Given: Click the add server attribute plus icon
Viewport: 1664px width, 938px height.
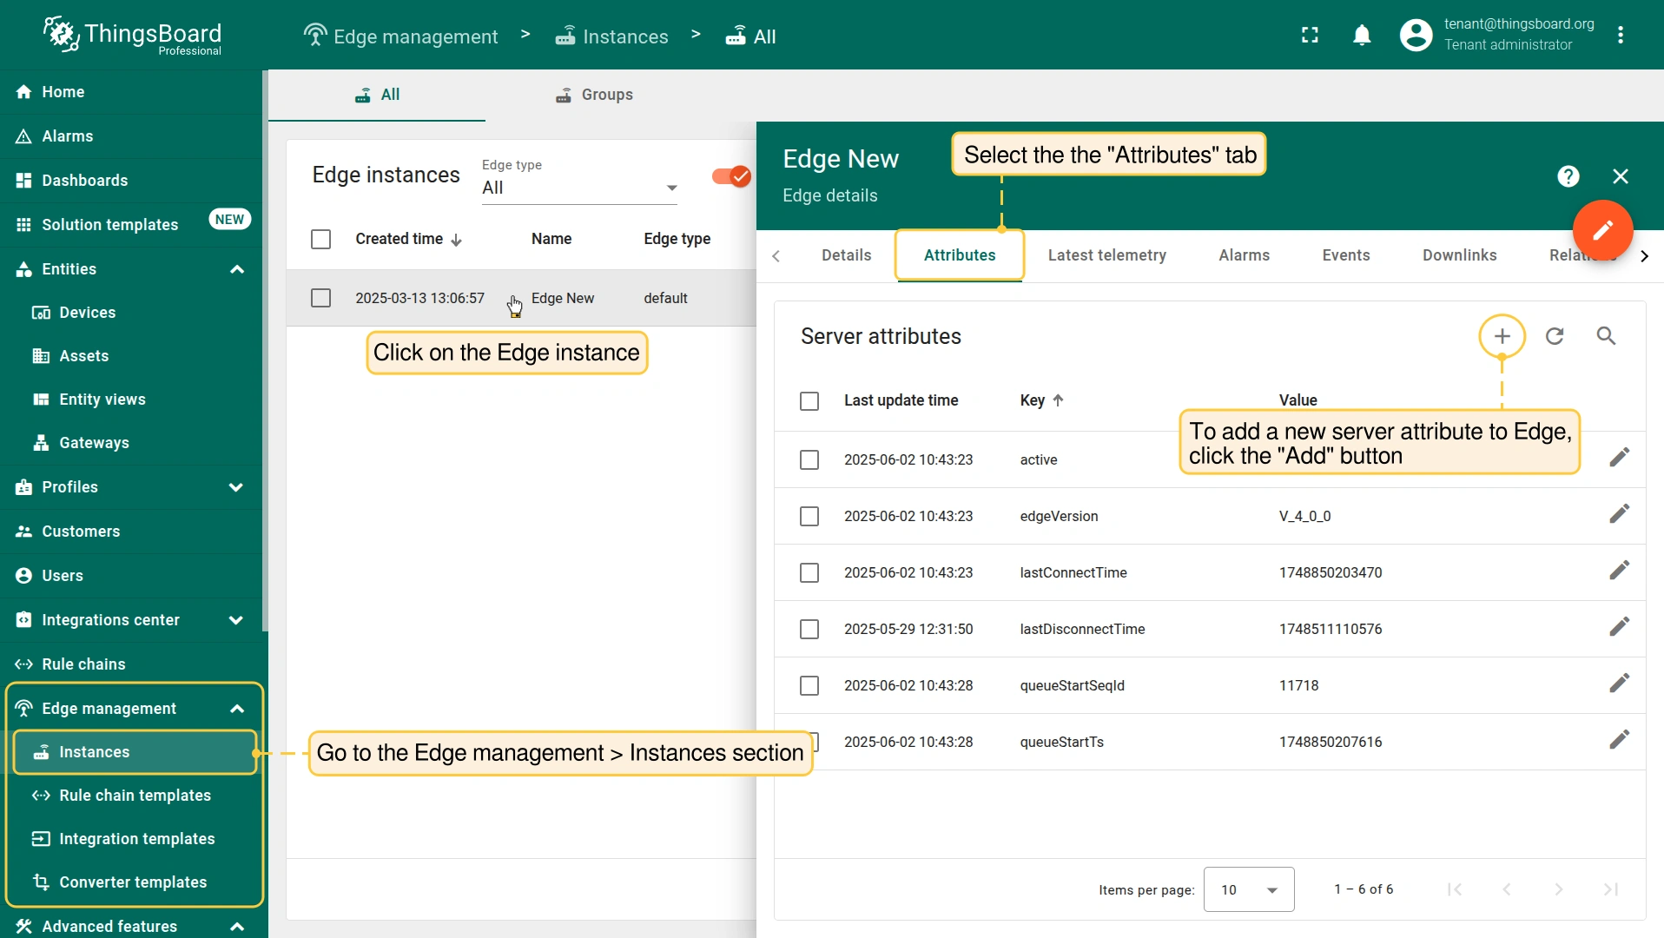Looking at the screenshot, I should click(1502, 336).
